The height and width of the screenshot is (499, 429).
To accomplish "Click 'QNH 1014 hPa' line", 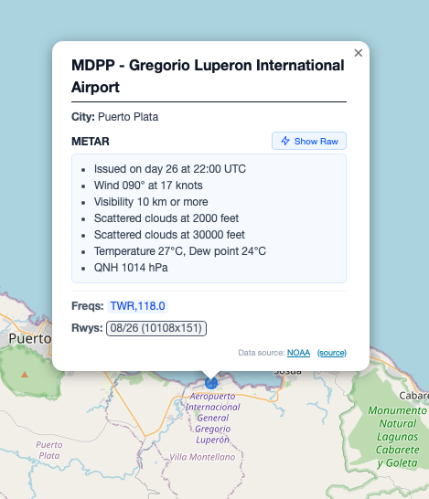I will [x=131, y=268].
